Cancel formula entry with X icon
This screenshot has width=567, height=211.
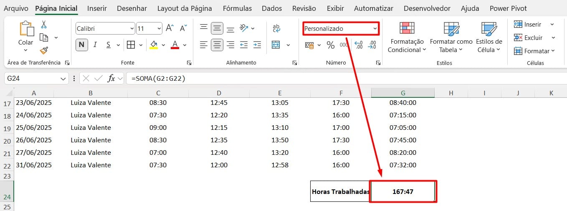(86, 78)
